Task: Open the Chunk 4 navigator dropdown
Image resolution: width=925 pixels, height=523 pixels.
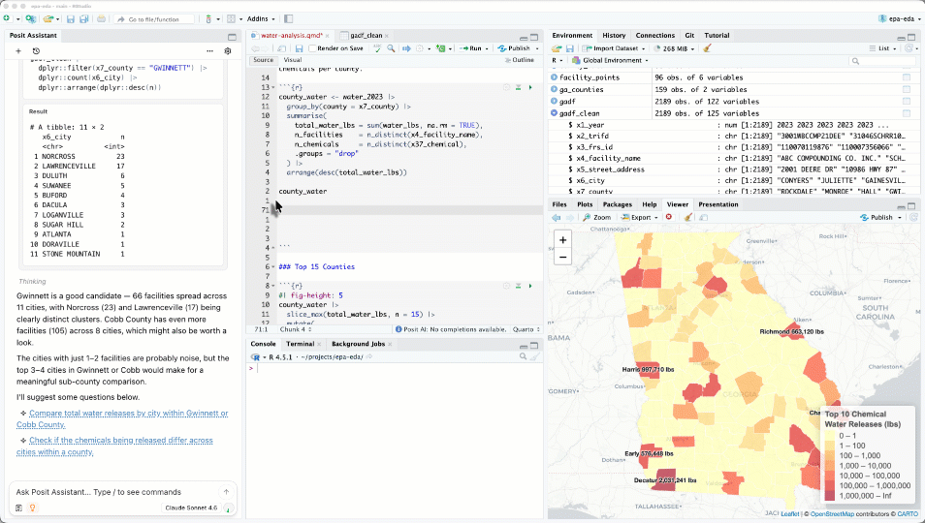Action: (x=296, y=329)
